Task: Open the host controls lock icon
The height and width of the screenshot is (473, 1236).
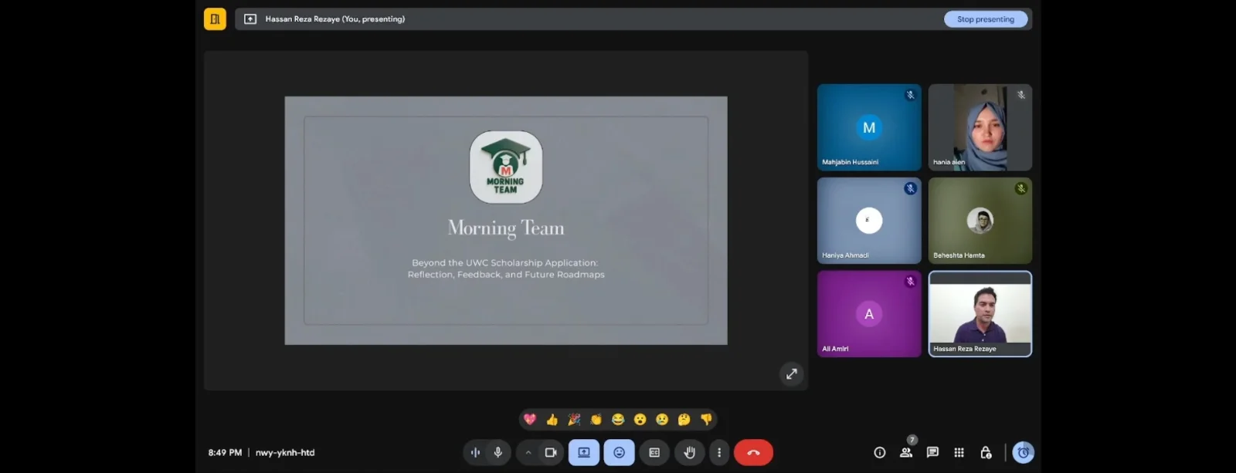Action: pos(986,453)
